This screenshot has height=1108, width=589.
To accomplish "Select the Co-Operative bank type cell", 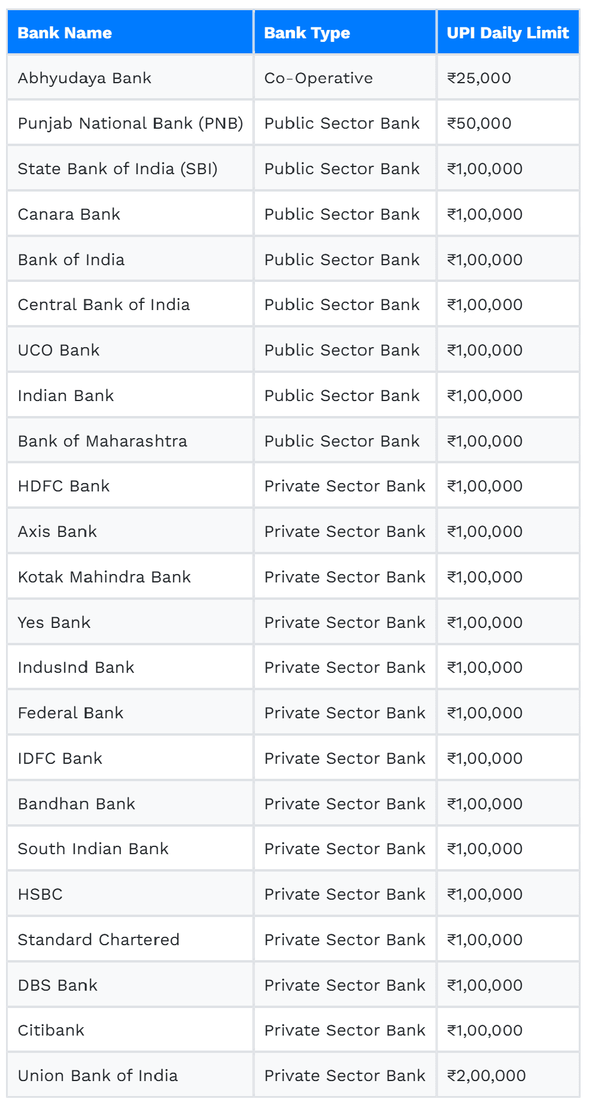I will pos(345,78).
